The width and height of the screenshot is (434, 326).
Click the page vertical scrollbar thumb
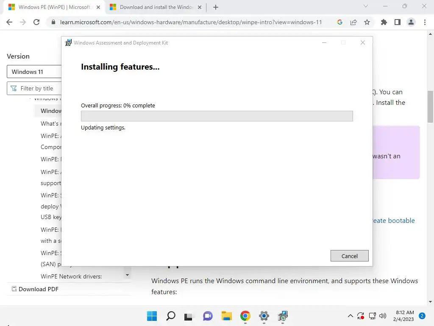430,107
